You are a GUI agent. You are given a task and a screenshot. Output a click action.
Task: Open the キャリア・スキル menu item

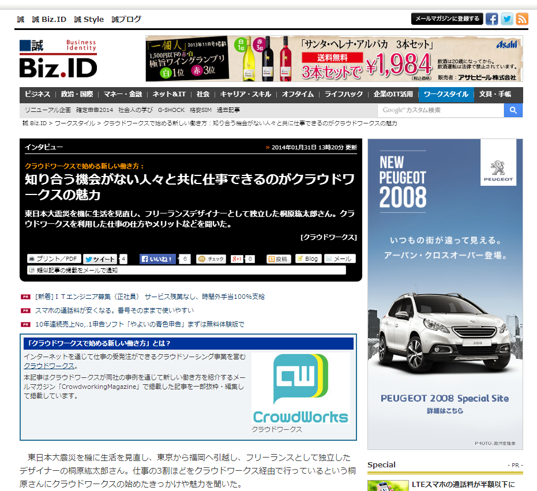click(246, 94)
